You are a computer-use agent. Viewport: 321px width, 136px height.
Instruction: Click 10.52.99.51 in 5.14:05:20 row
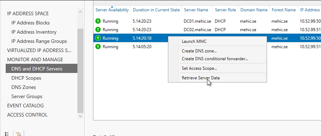click(x=310, y=47)
